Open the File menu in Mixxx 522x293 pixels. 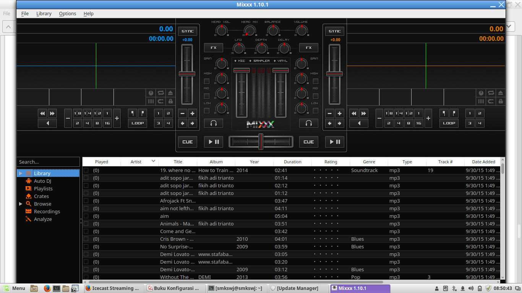point(25,13)
